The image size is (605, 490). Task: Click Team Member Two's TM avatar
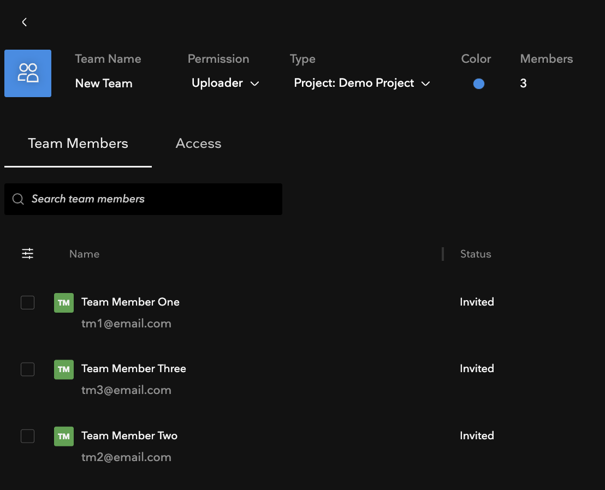[64, 437]
